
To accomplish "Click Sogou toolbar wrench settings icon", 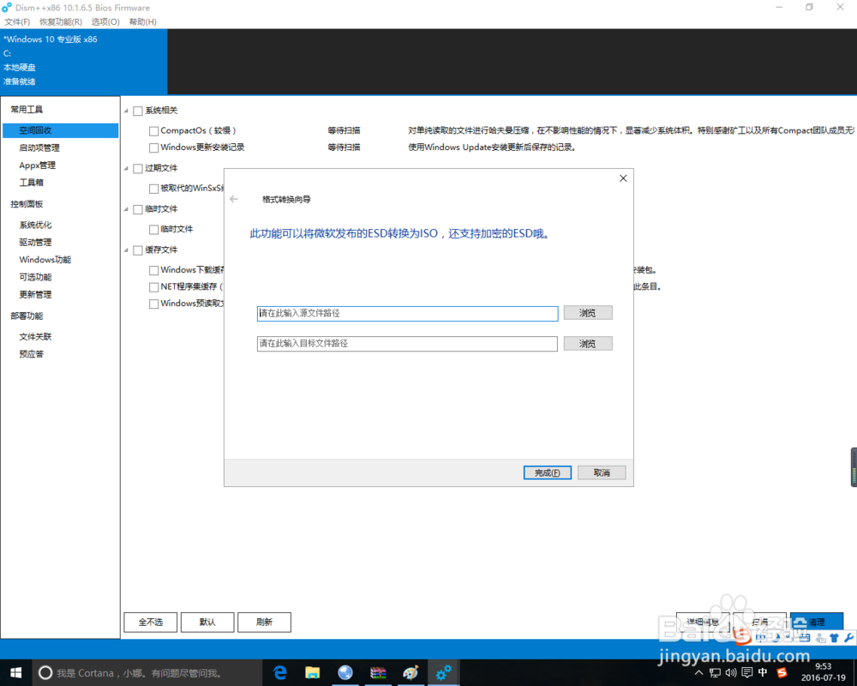I will tap(848, 638).
